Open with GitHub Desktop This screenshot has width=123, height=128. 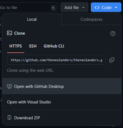[x=62, y=86]
